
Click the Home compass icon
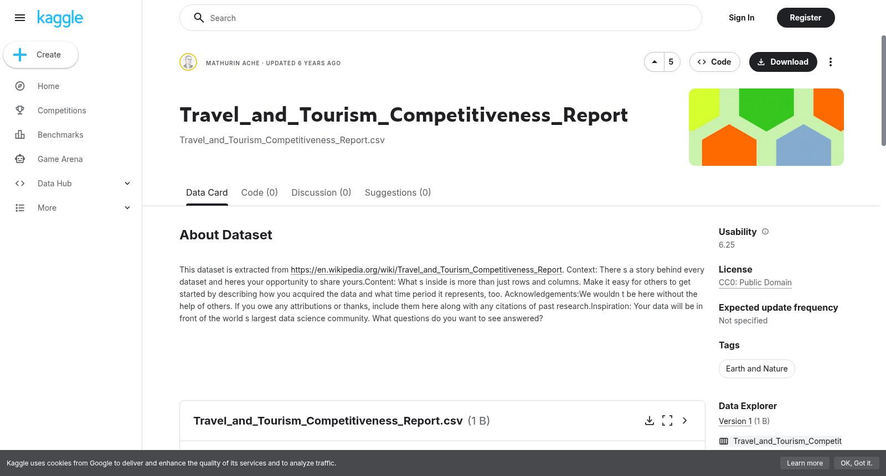click(20, 86)
